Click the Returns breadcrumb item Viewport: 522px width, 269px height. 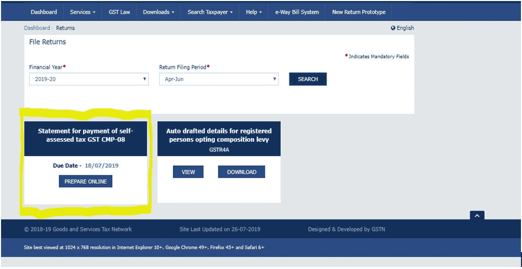(x=65, y=28)
